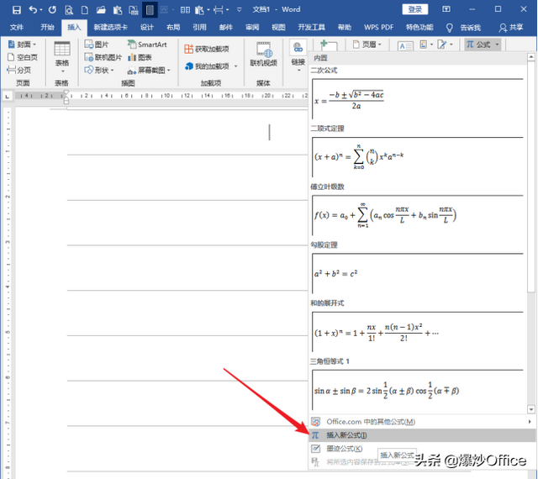
Task: Insert a 分页 page break
Action: (19, 71)
